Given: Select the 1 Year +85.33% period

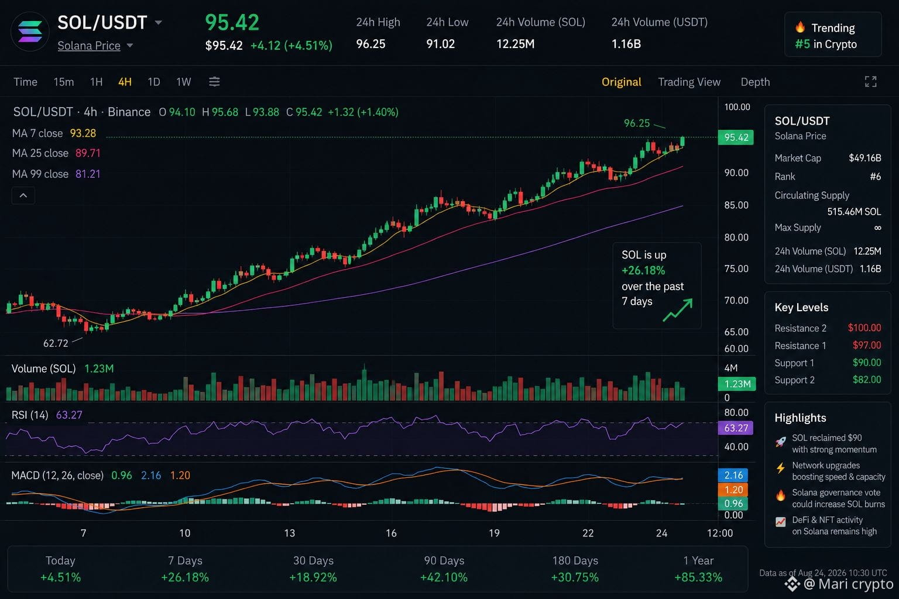Looking at the screenshot, I should [x=698, y=569].
